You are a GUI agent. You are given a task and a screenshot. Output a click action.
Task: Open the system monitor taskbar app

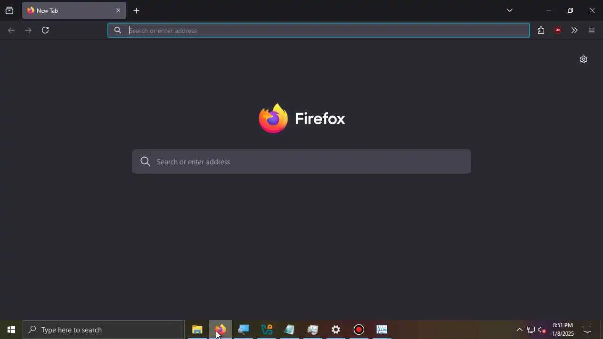pos(313,330)
